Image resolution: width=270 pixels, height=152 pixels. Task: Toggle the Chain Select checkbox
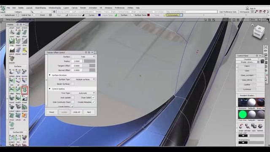coord(93,98)
